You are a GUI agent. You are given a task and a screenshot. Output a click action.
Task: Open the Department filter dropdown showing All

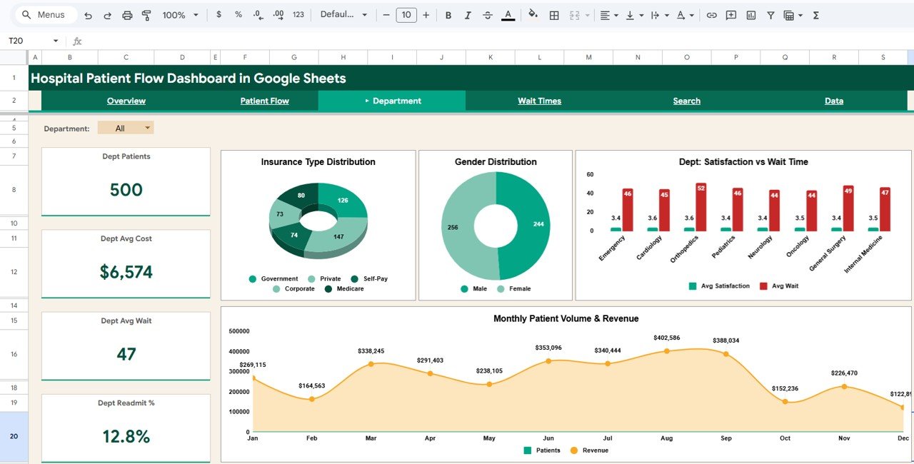pyautogui.click(x=126, y=127)
